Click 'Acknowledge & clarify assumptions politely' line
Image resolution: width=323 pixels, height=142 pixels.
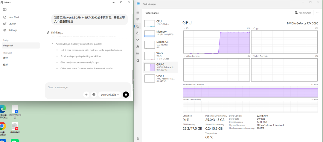(79, 44)
